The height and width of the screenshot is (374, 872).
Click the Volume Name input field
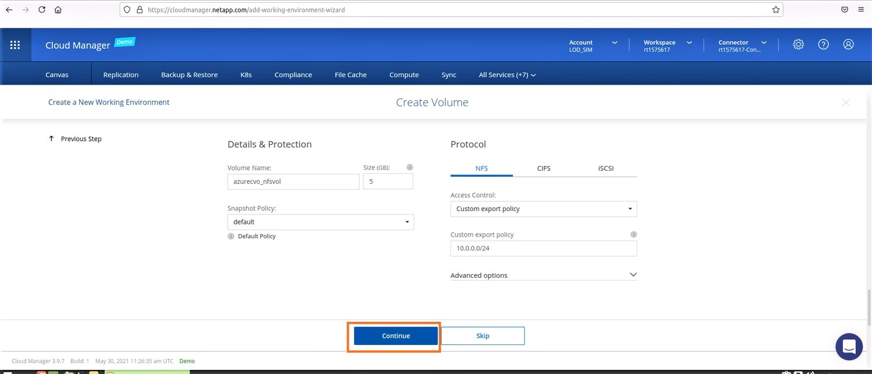click(294, 181)
